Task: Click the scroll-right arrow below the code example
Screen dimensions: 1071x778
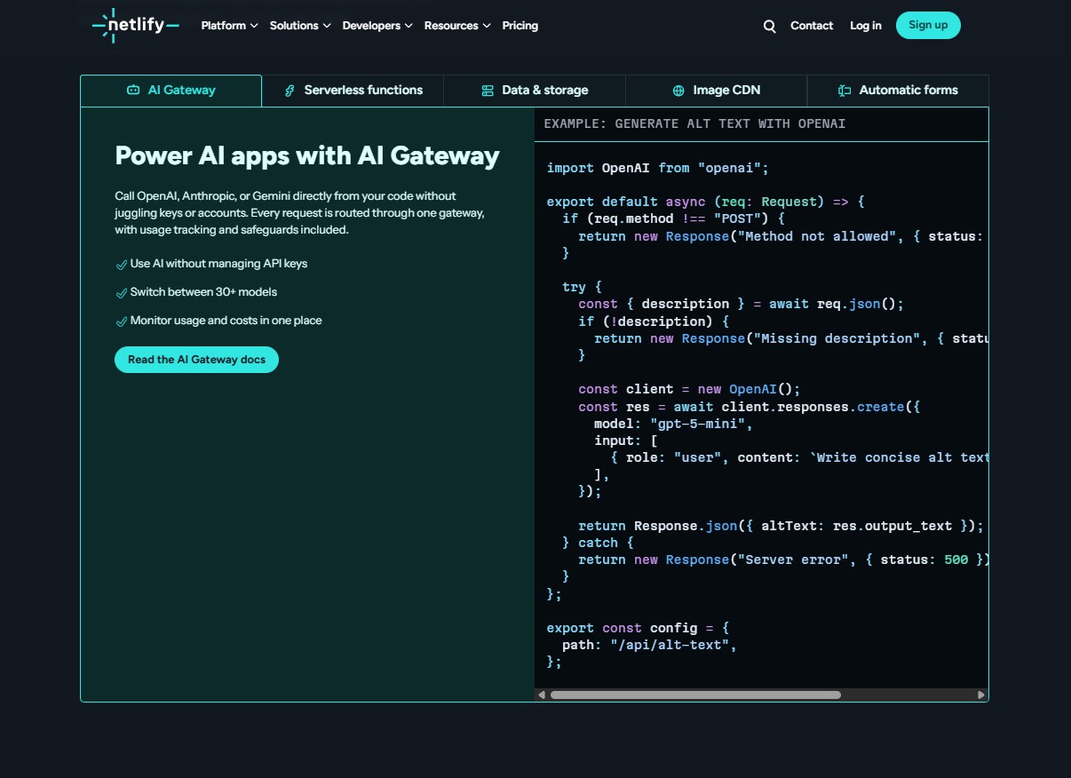Action: click(x=981, y=695)
